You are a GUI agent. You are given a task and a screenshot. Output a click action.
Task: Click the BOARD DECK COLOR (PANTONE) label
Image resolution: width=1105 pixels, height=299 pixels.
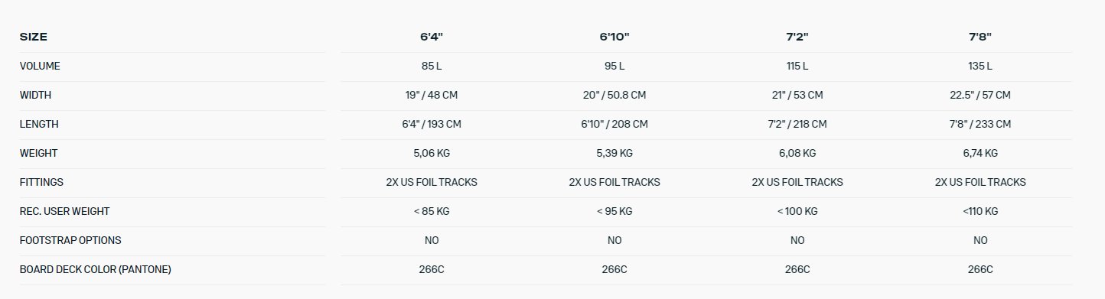pyautogui.click(x=96, y=269)
